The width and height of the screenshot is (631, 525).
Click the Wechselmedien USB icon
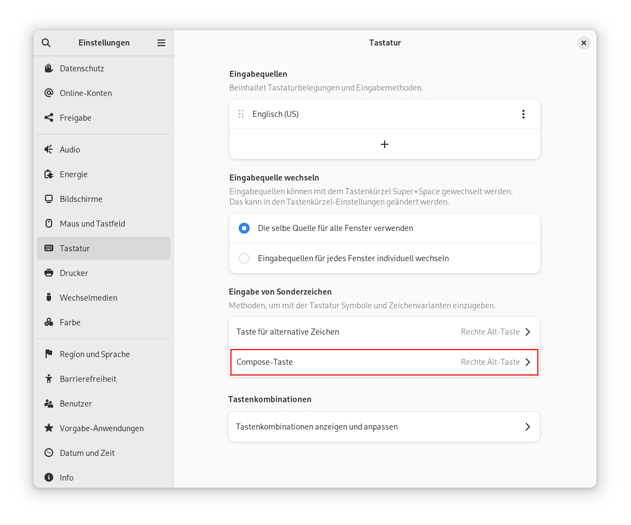(x=49, y=297)
